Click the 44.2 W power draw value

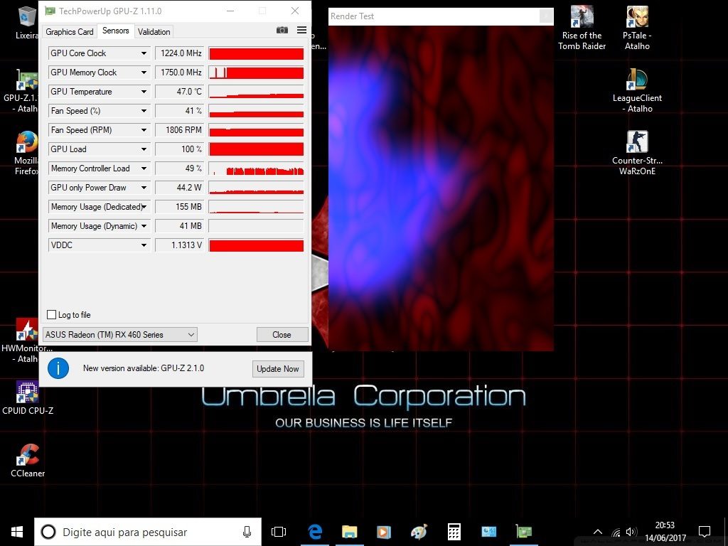pos(180,188)
